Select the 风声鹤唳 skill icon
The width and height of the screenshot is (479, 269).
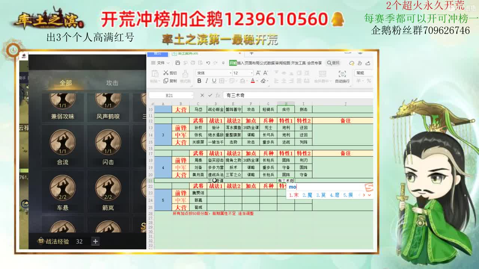[x=108, y=100]
